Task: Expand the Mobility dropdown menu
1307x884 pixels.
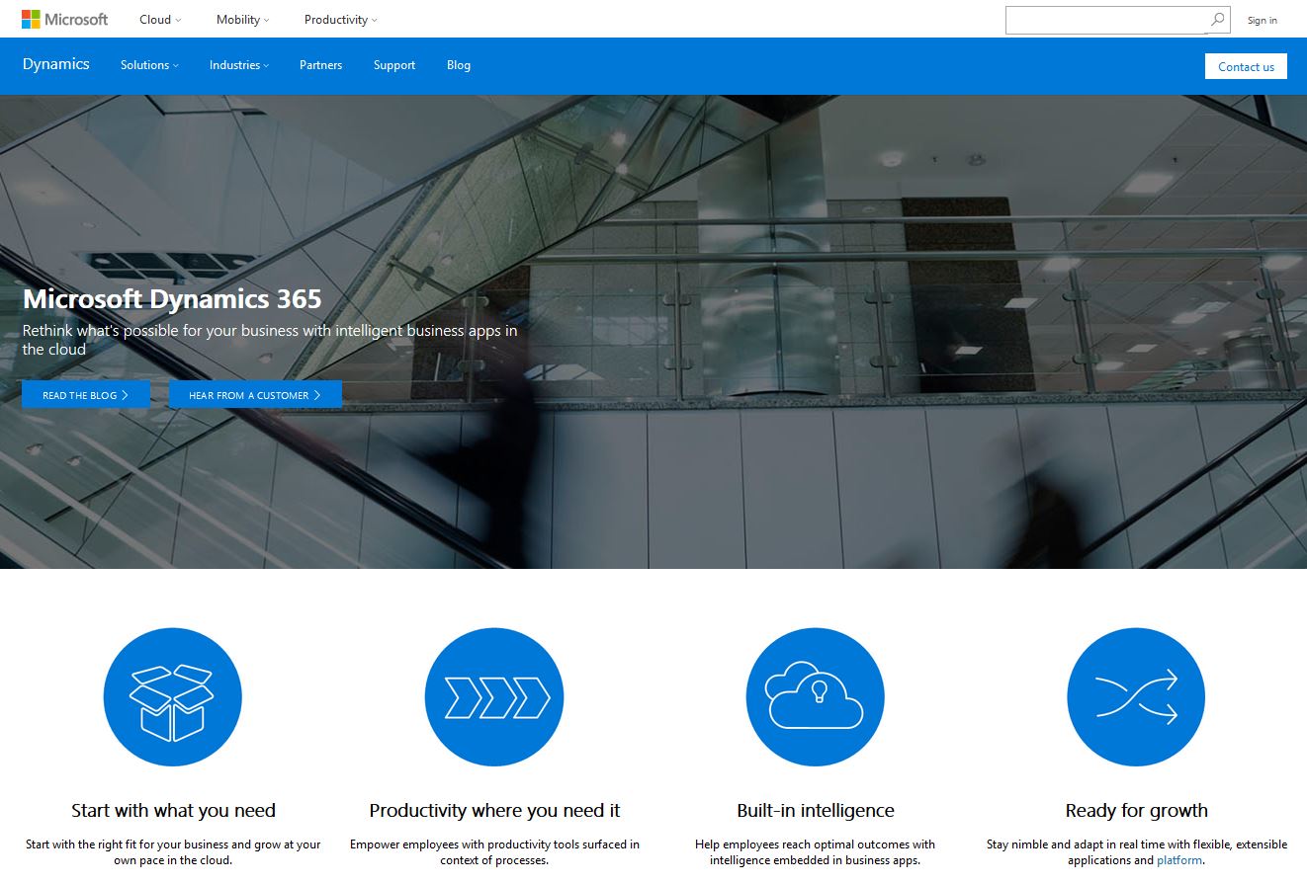Action: (242, 19)
